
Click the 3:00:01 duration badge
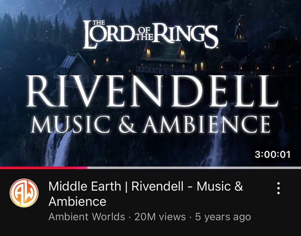pyautogui.click(x=272, y=154)
